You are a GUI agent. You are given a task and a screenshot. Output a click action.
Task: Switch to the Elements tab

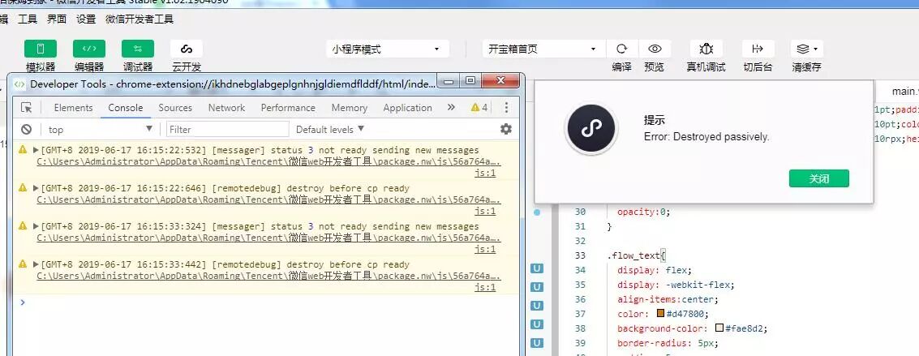tap(73, 108)
